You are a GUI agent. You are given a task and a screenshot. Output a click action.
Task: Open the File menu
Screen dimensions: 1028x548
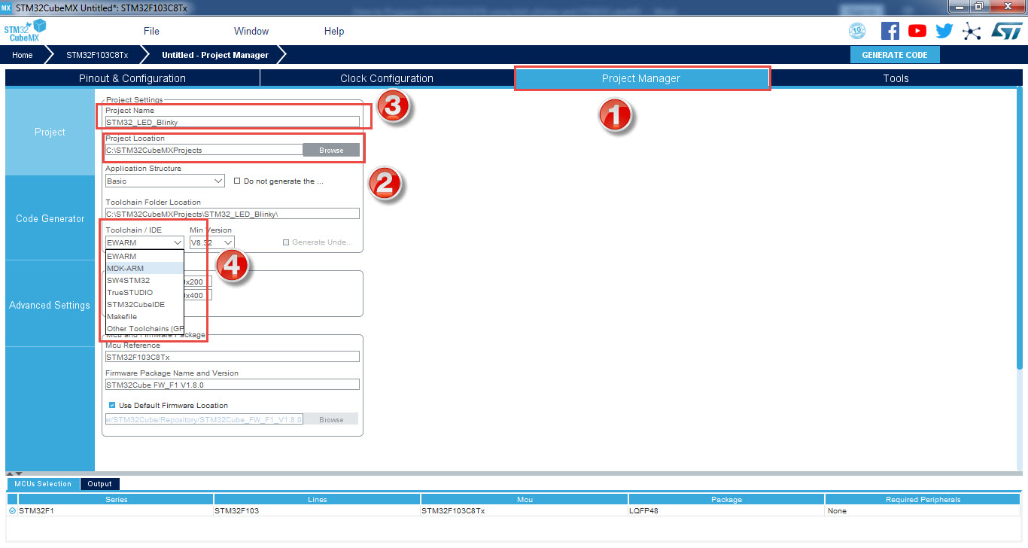point(151,31)
